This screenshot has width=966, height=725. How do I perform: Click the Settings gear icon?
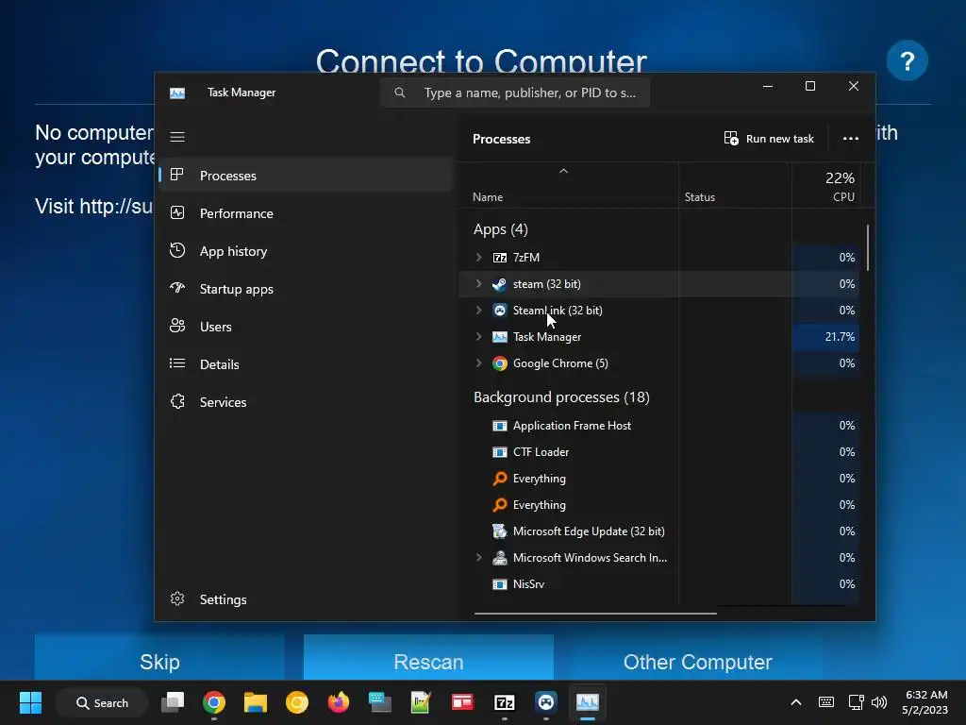pos(177,599)
